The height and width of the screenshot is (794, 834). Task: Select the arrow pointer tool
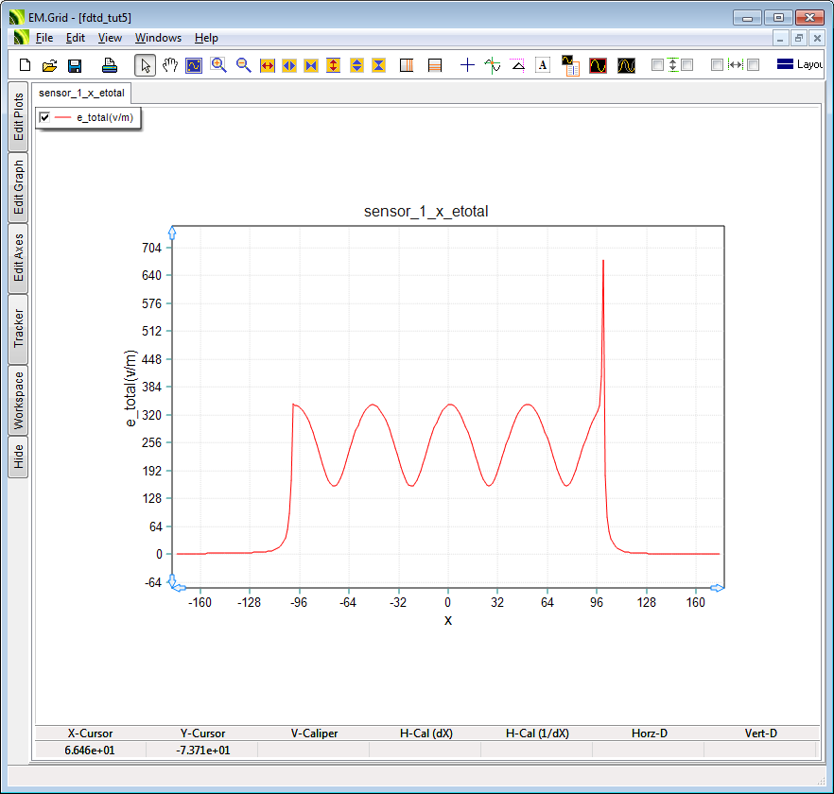coord(146,65)
